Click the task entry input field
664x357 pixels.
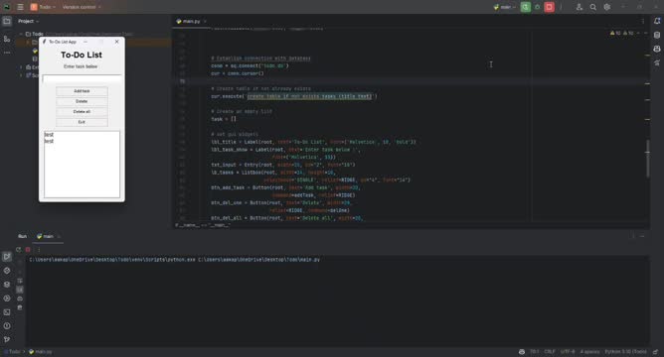tap(82, 79)
